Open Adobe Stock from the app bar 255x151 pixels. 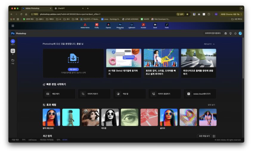(155, 25)
